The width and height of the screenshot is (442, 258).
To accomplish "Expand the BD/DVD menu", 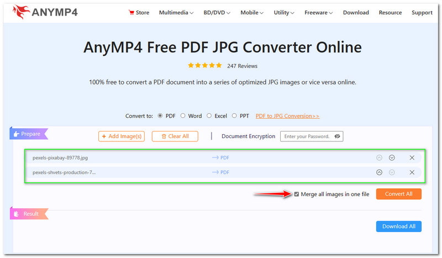I will pyautogui.click(x=217, y=12).
